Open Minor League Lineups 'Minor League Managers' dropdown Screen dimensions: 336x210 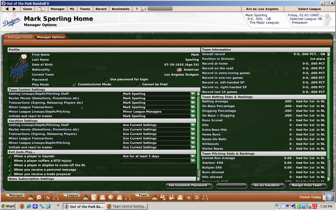(x=193, y=112)
